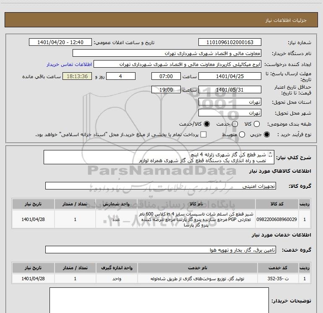
Task: Click the گروه خدمت field تامین برق، گاز
Action: 161,250
